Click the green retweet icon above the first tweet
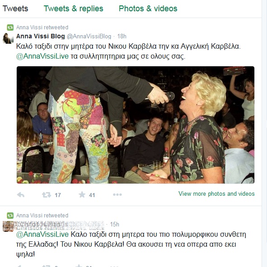 pos(10,28)
